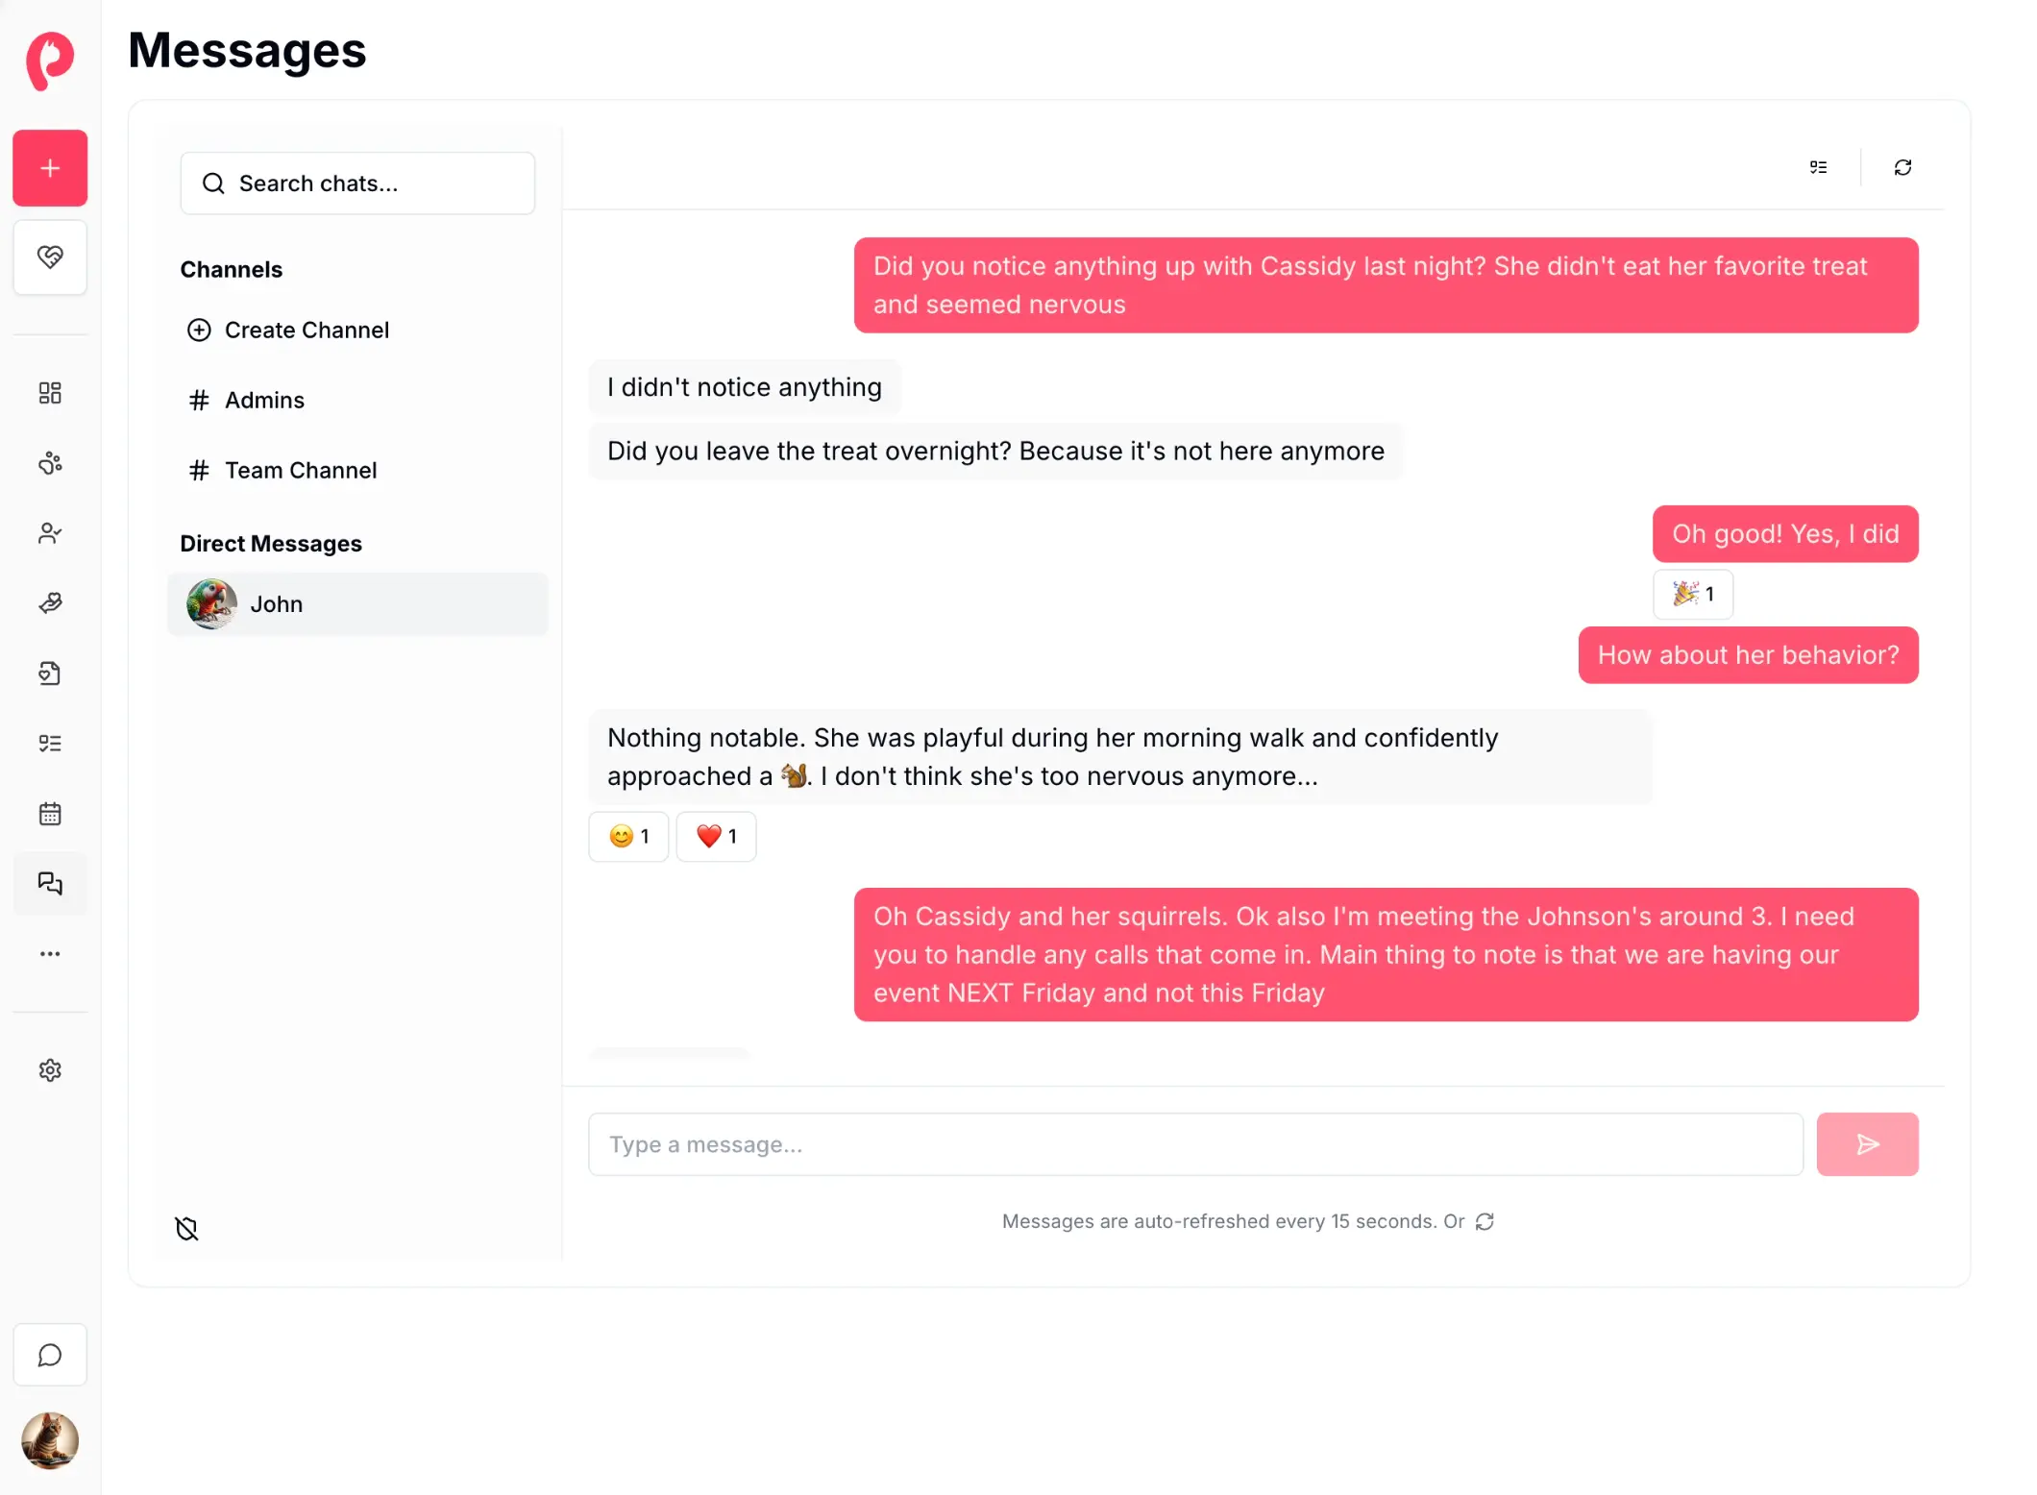Click the calendar icon in sidebar

[49, 812]
